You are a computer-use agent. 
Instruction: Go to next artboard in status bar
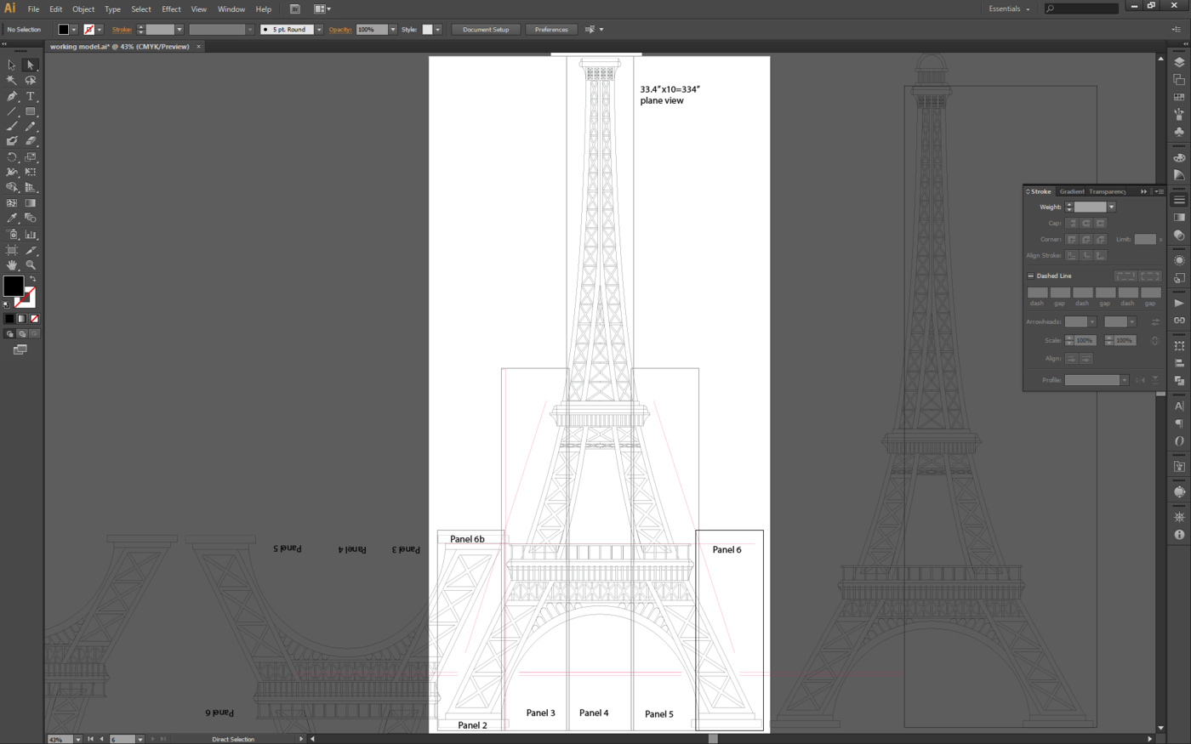click(x=153, y=739)
